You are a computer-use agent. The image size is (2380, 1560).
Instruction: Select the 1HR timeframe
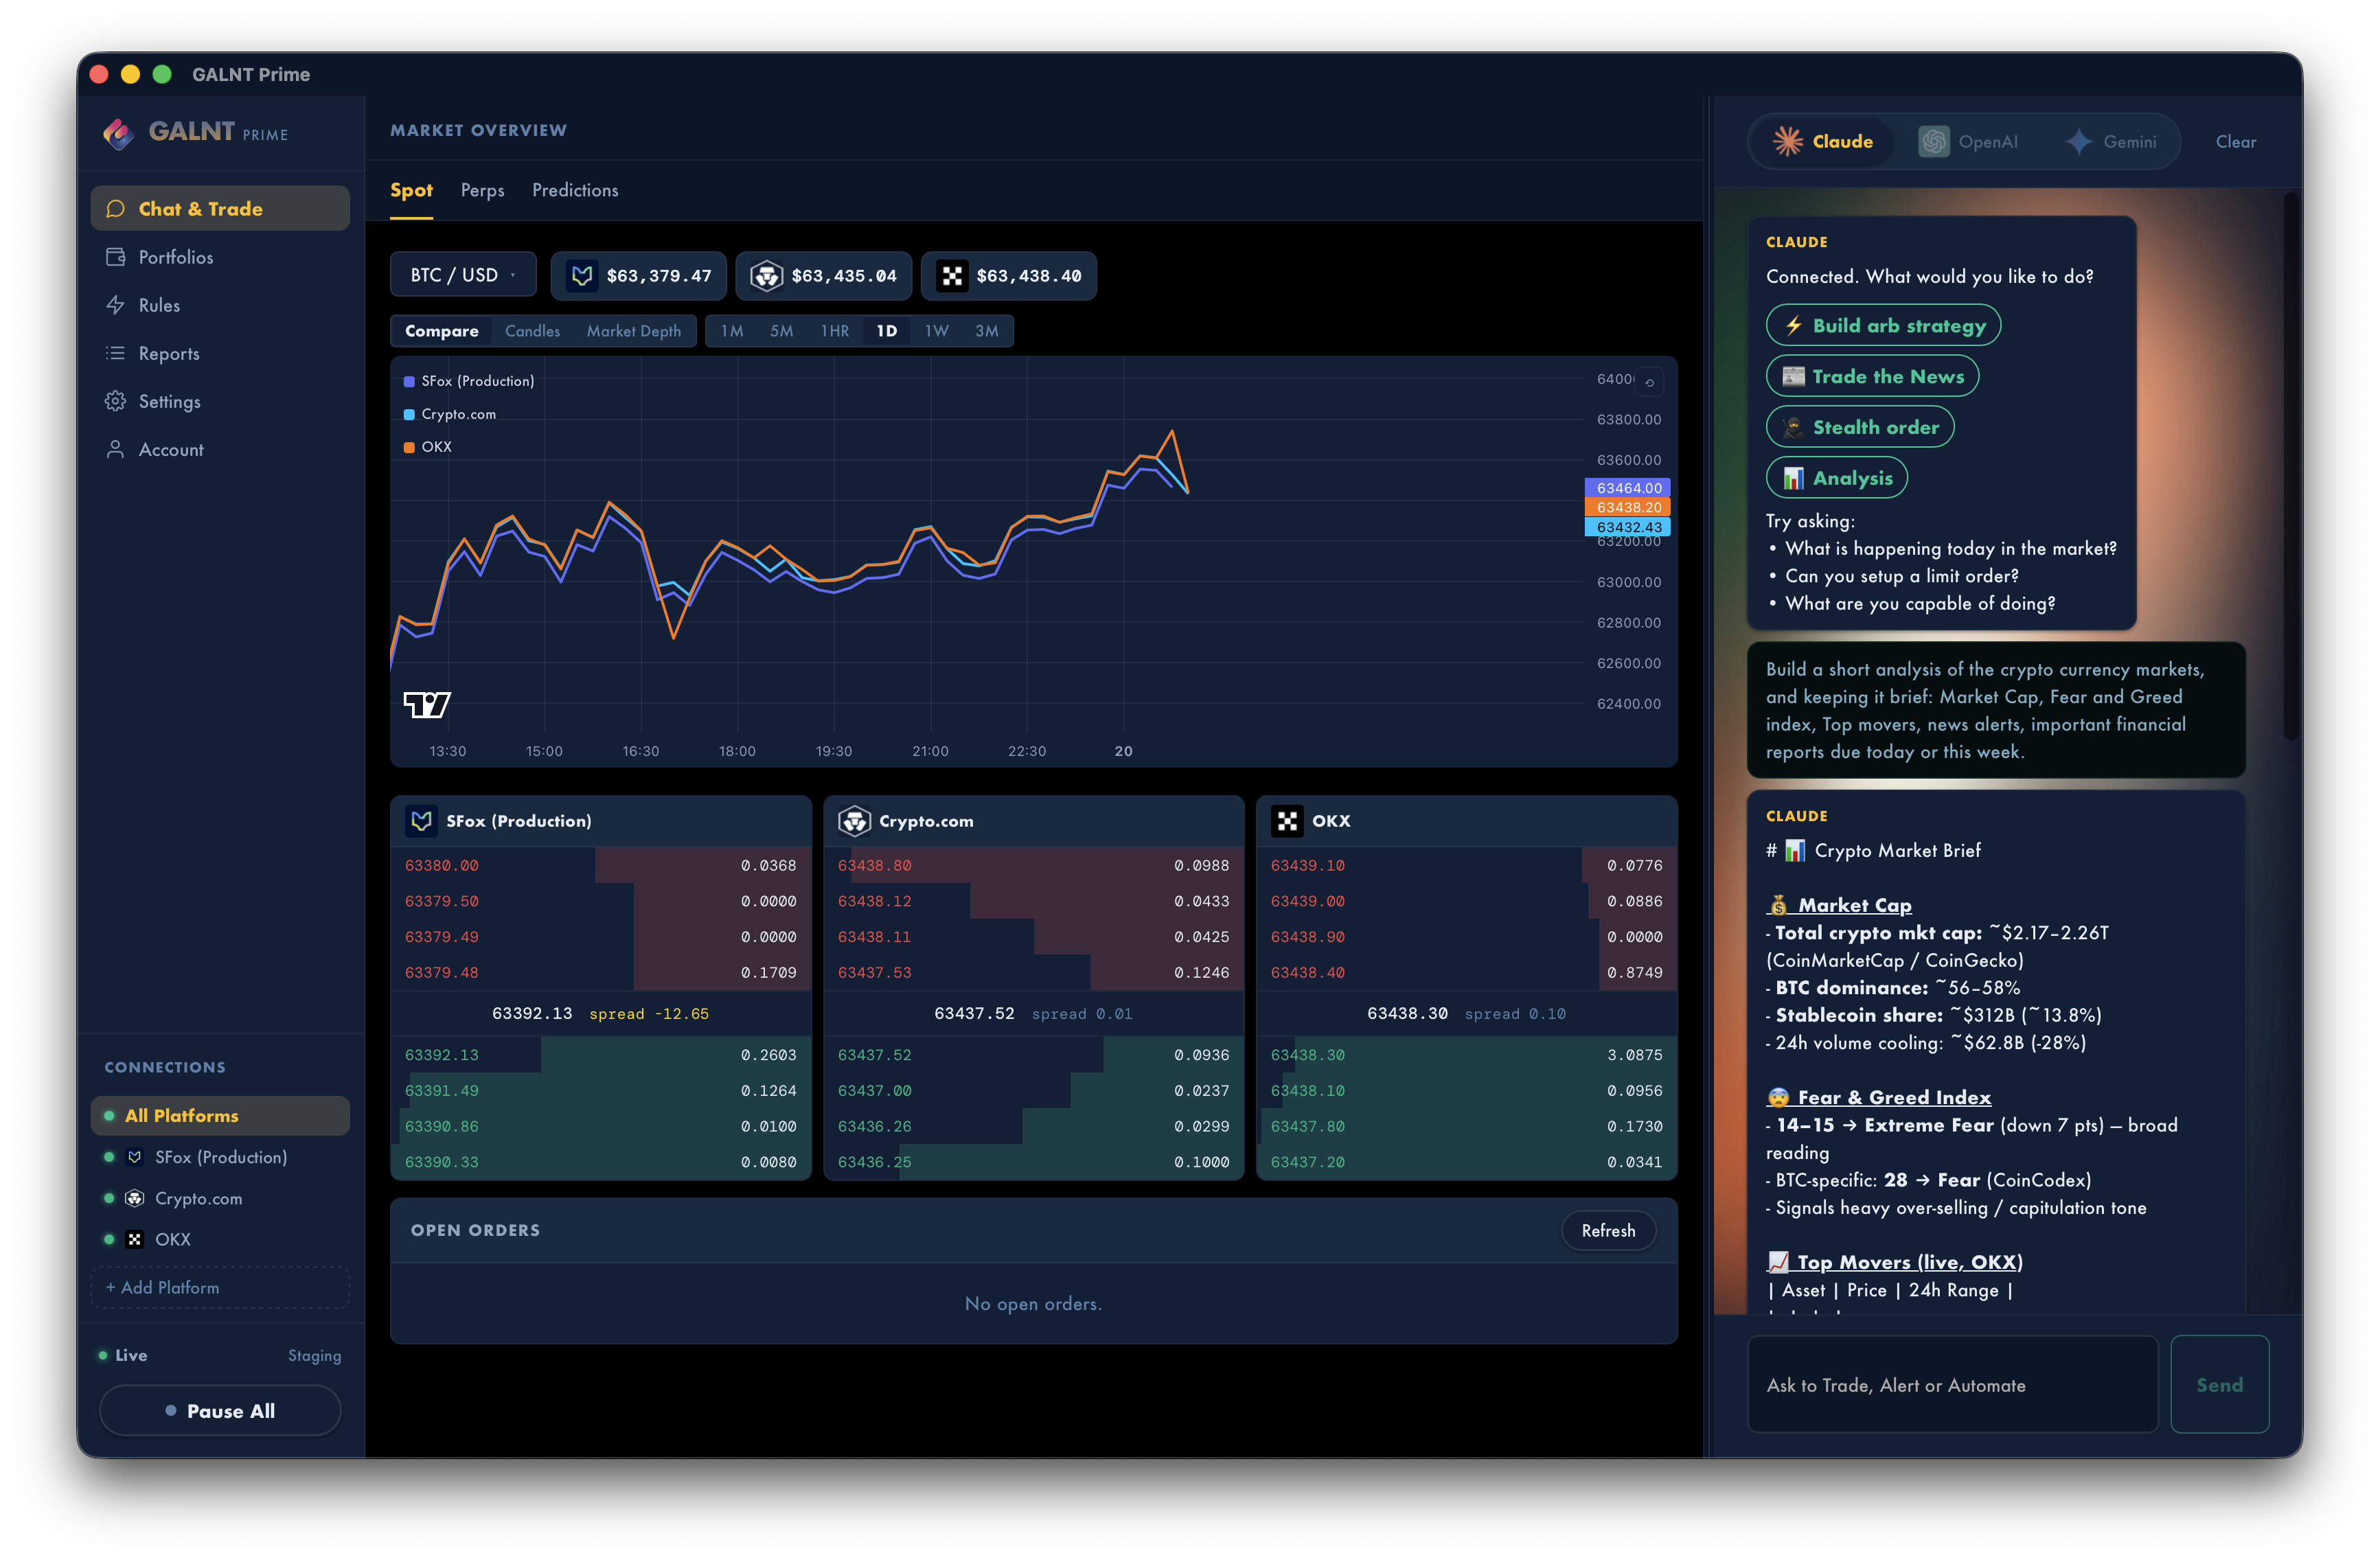[835, 331]
